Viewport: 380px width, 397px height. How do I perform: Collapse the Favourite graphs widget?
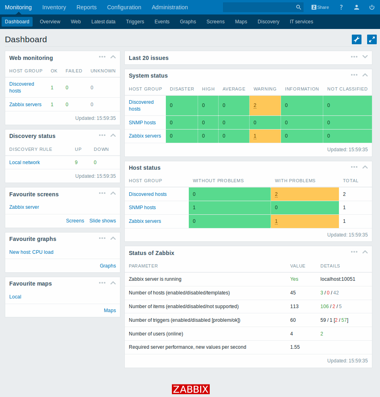point(113,238)
